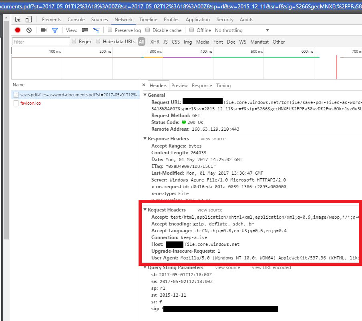This screenshot has width=362, height=321.
Task: Open the network request filter
Action: (x=55, y=30)
